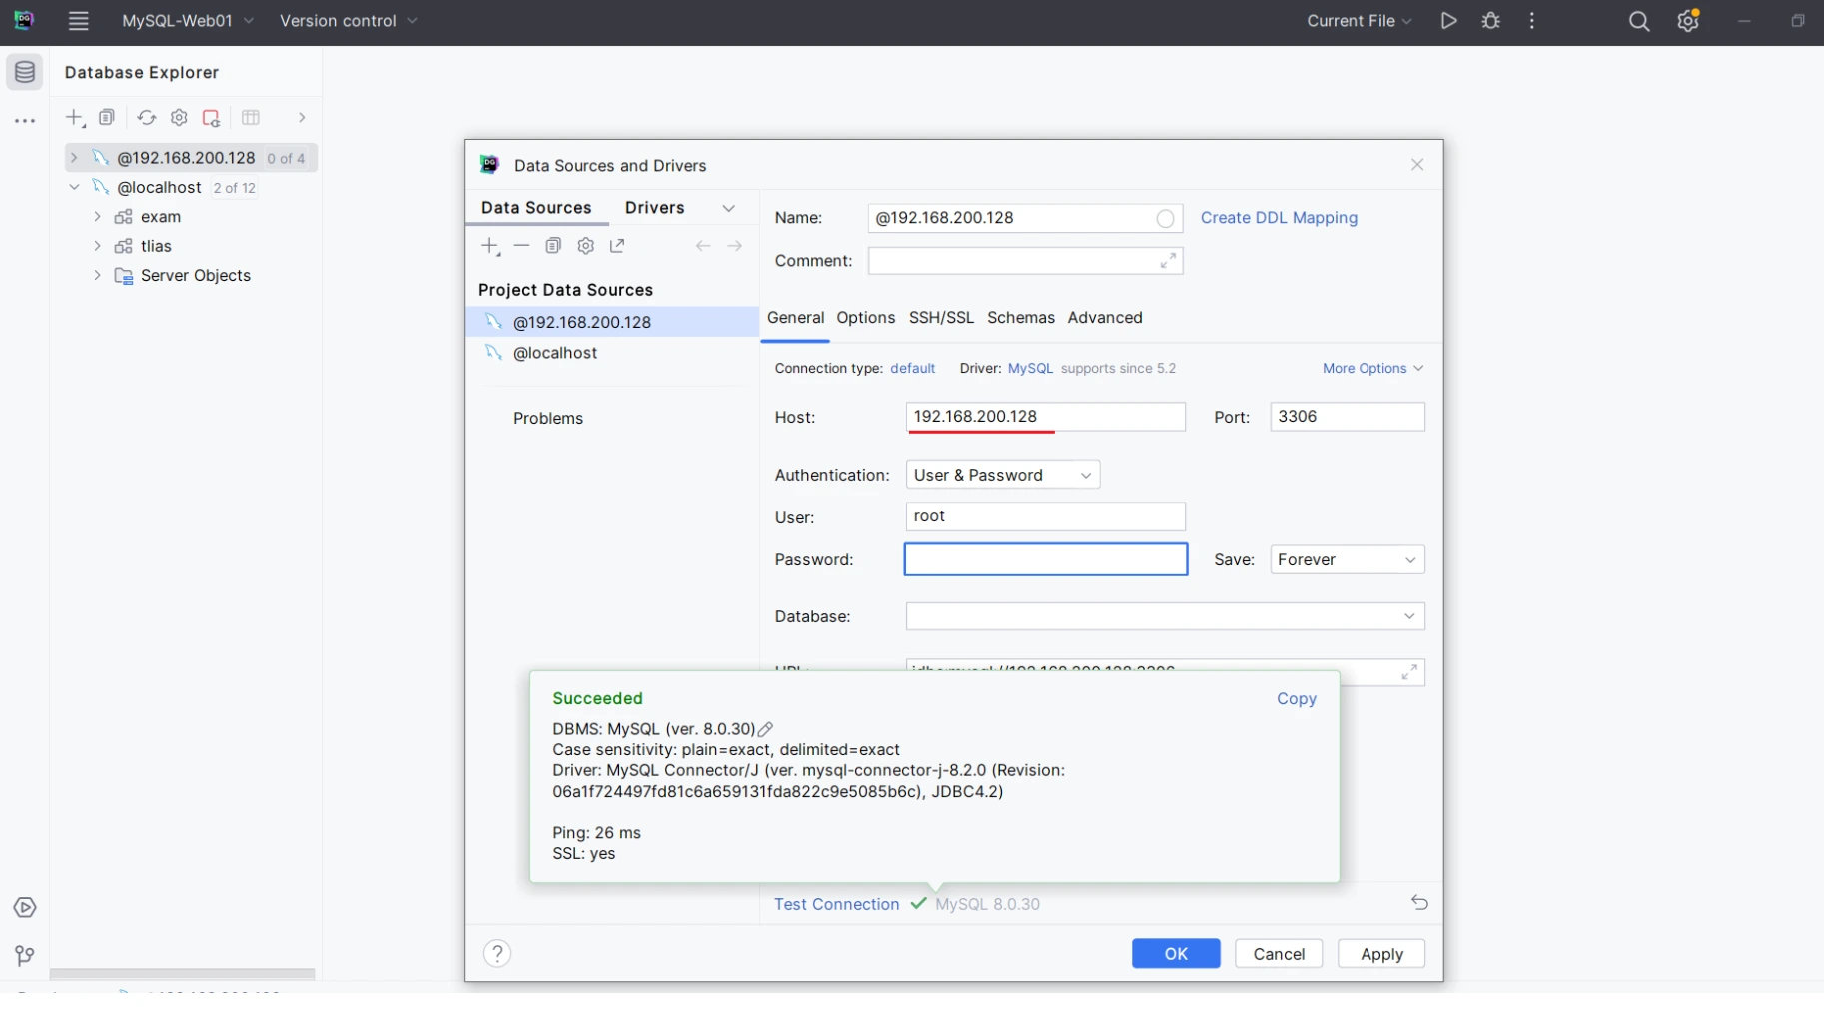Click Create DDL Mapping link
The width and height of the screenshot is (1824, 1022).
point(1279,218)
